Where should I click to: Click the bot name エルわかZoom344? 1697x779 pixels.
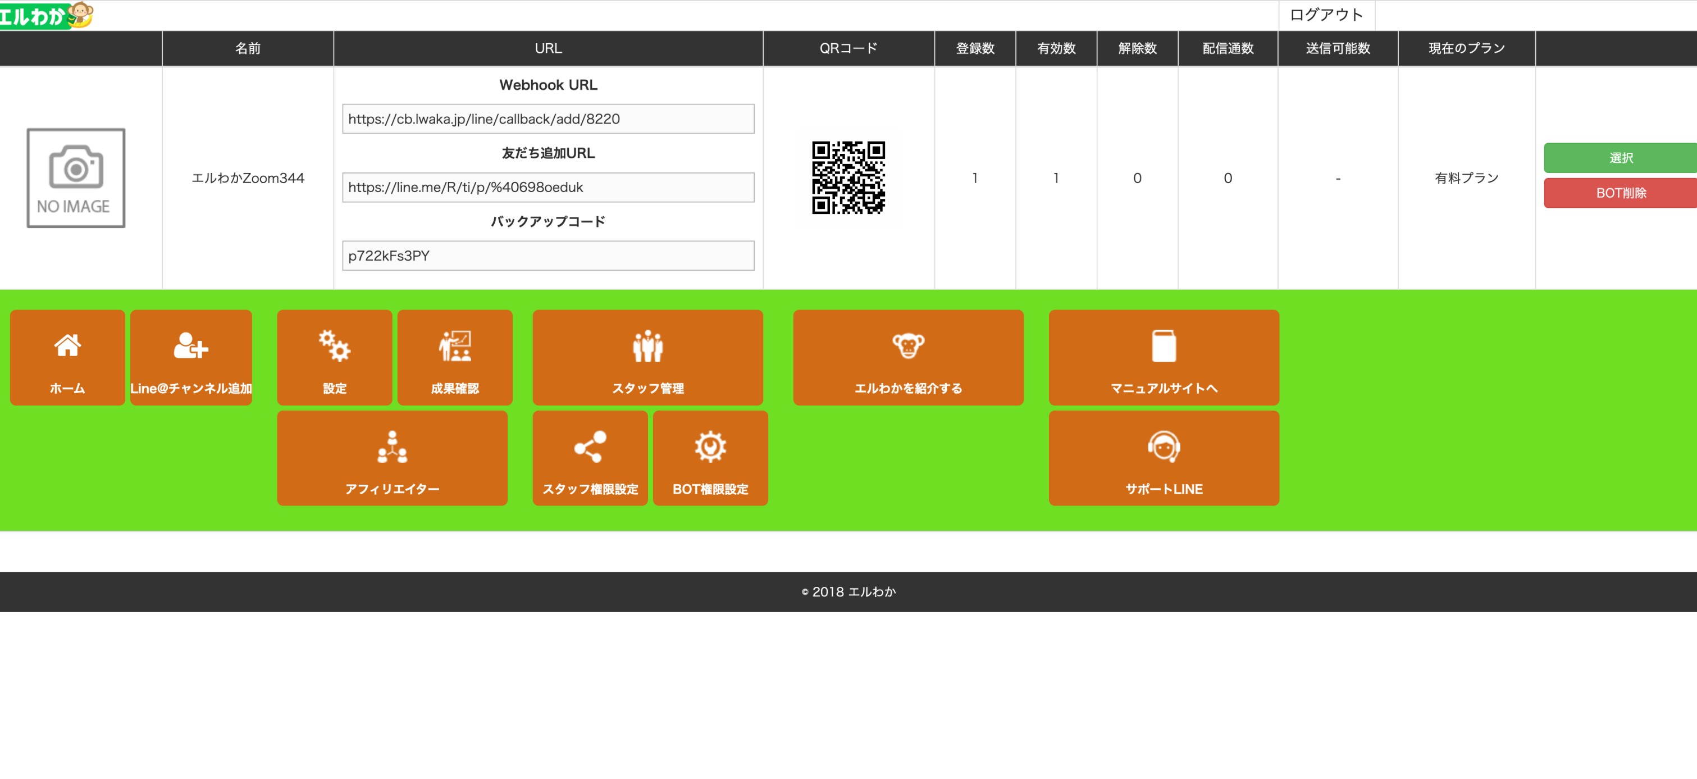[x=248, y=178]
